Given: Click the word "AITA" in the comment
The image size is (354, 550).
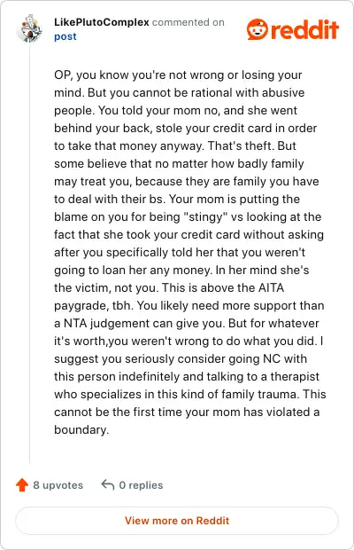Looking at the screenshot, I should click(271, 287).
